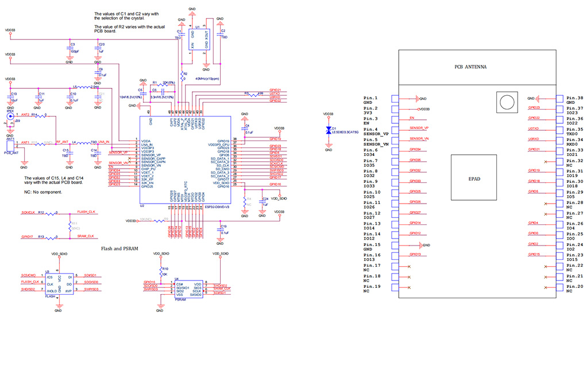Click the "Pin.16 IO13" pin label
Image resolution: width=586 pixels, height=390 pixels.
[372, 258]
